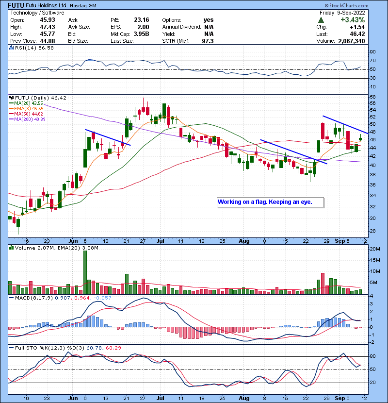Select the High value 47.43
Viewport: 388px width, 403px height.
click(48, 27)
